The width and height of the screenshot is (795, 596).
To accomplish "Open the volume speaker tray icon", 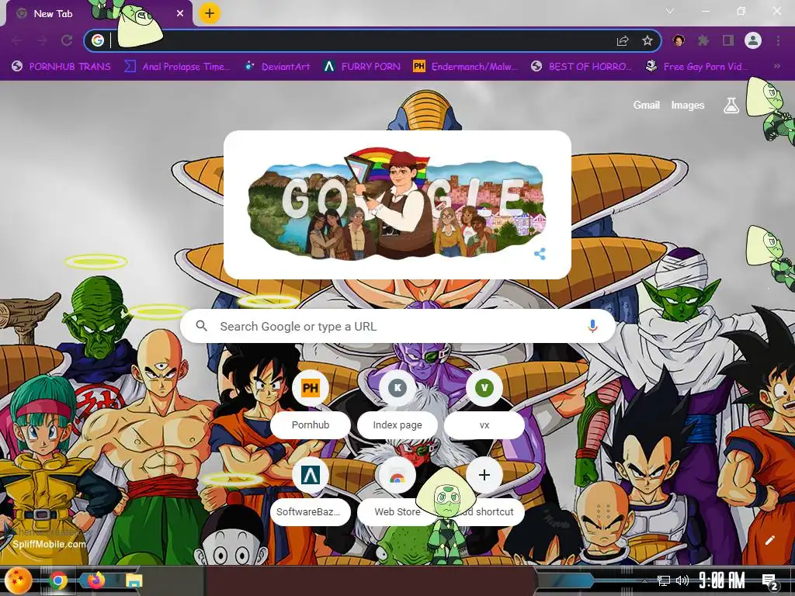I will pyautogui.click(x=682, y=580).
